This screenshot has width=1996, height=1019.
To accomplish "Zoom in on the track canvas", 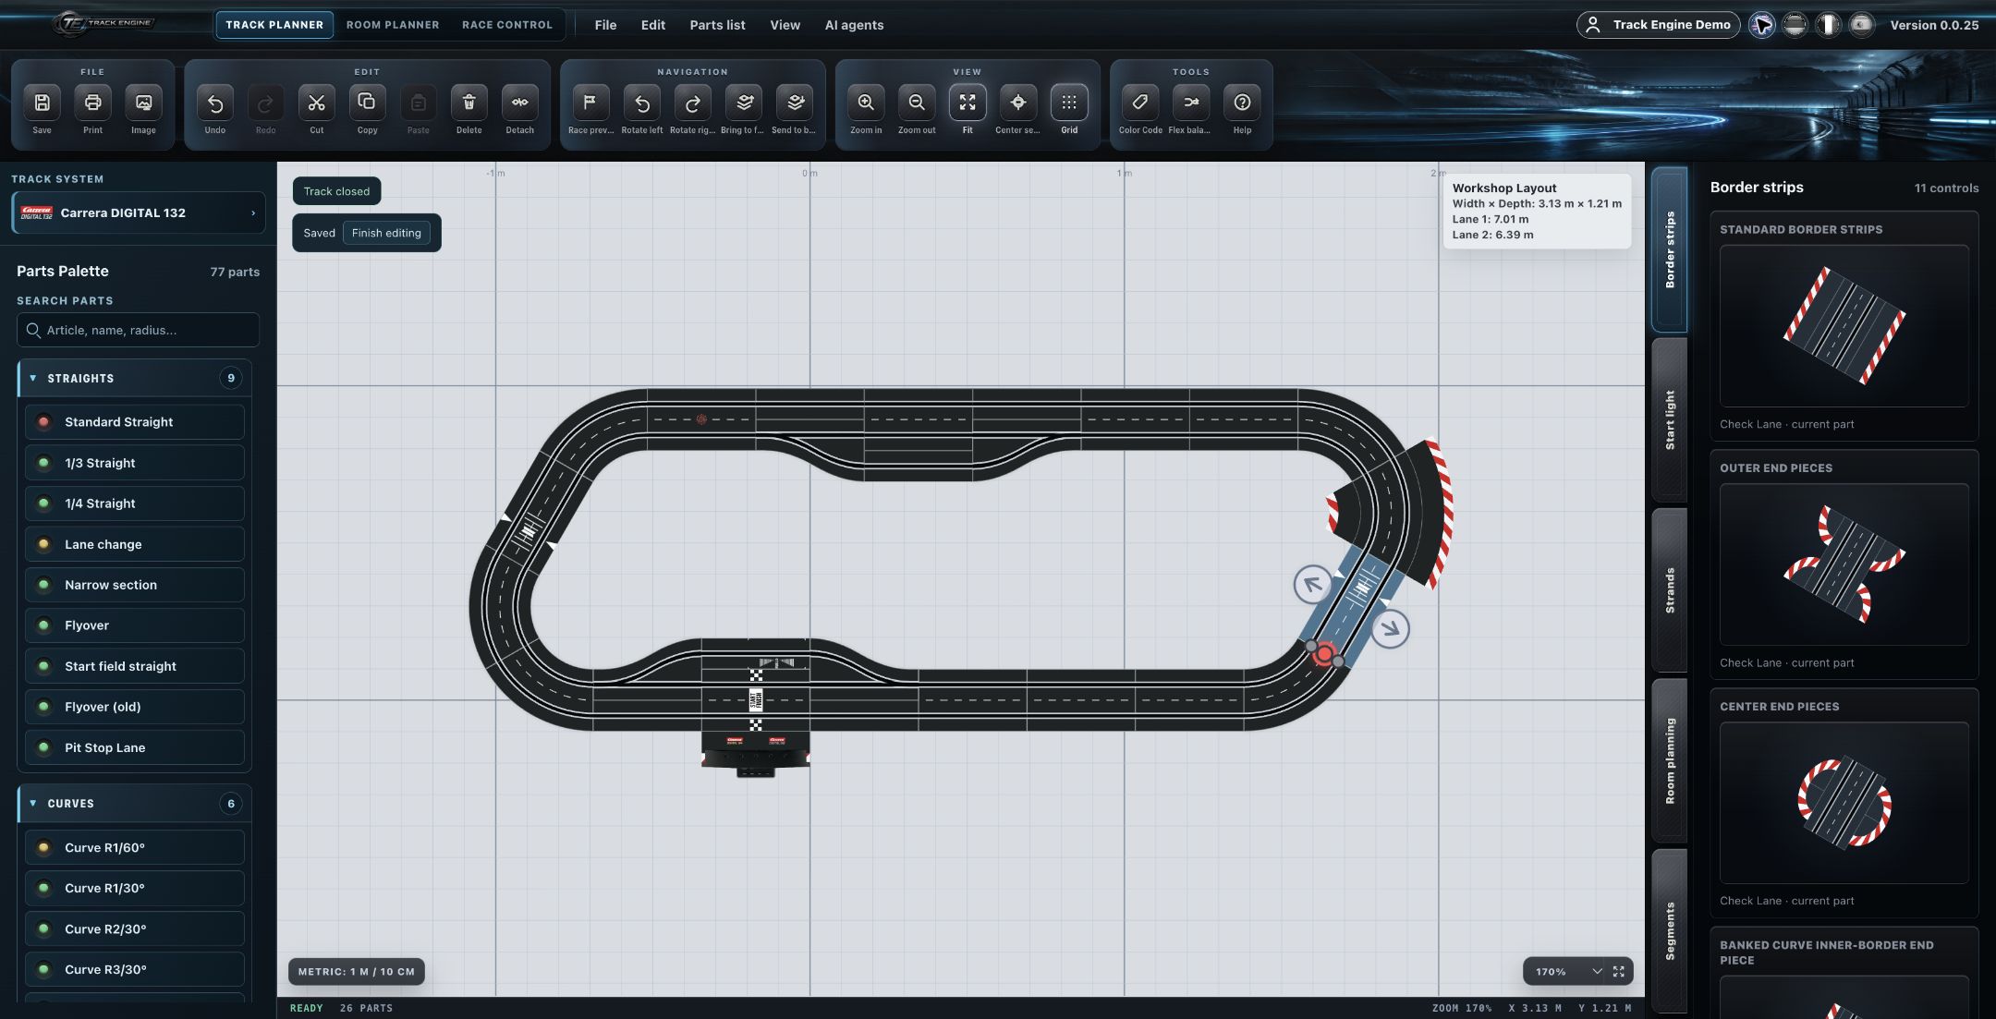I will tap(866, 103).
